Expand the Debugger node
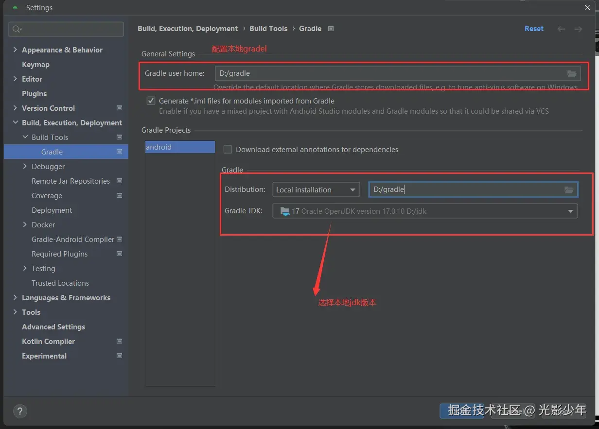Image resolution: width=599 pixels, height=429 pixels. [x=25, y=166]
